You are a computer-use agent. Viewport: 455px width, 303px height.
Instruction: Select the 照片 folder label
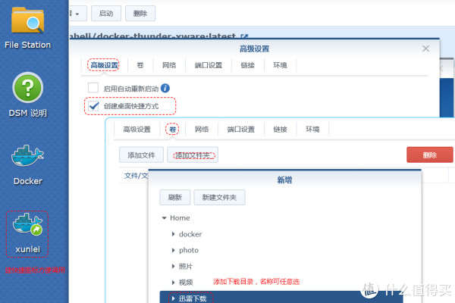tap(186, 266)
